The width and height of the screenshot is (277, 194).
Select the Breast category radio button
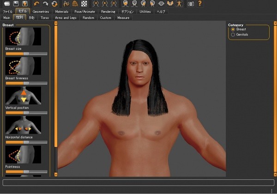coord(233,29)
